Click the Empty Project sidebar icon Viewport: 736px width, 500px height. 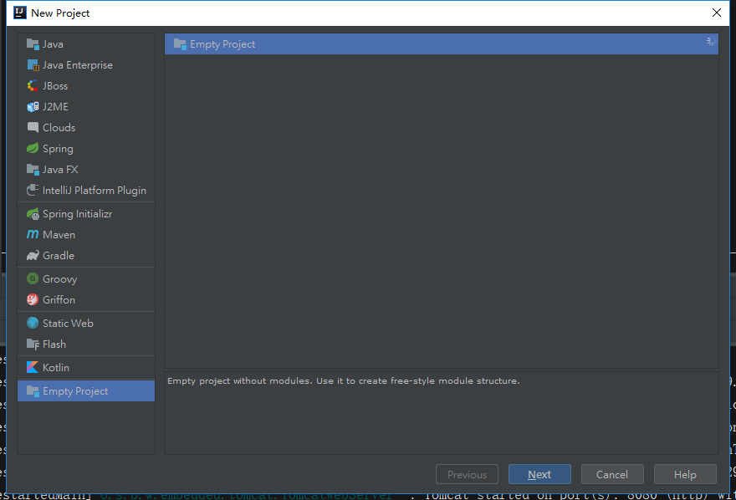[33, 391]
